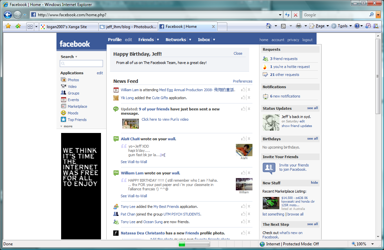Click the News Feed Preferences link
The image size is (384, 250).
[x=242, y=81]
